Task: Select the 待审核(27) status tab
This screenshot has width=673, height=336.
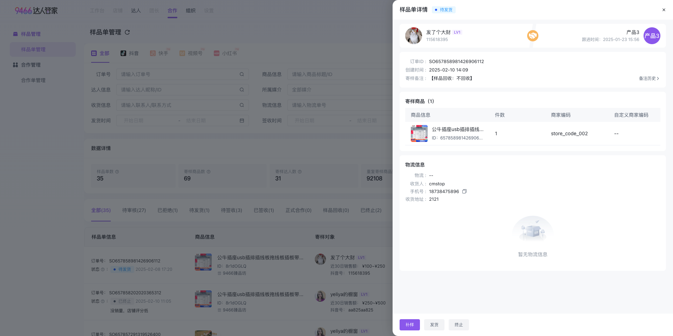Action: point(134,210)
